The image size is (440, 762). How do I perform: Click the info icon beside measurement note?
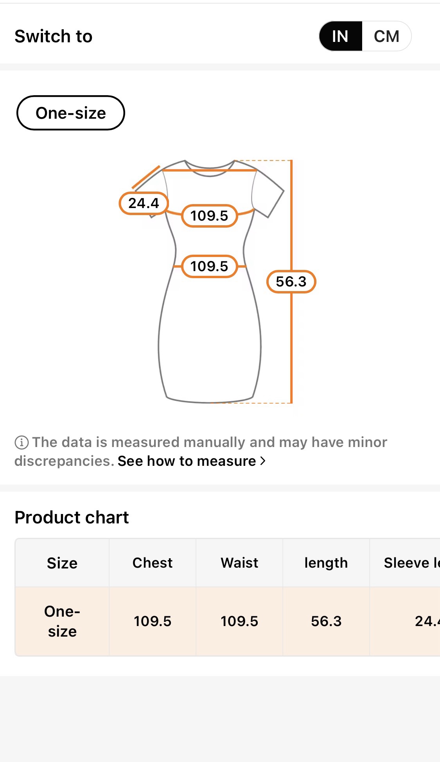[x=22, y=442]
